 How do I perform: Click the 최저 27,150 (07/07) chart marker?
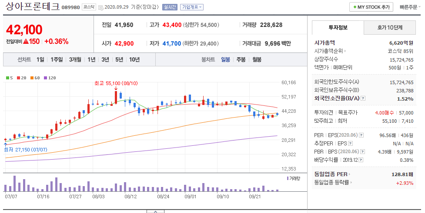pyautogui.click(x=26, y=150)
